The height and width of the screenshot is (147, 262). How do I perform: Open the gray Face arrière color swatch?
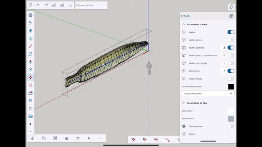coord(231,119)
